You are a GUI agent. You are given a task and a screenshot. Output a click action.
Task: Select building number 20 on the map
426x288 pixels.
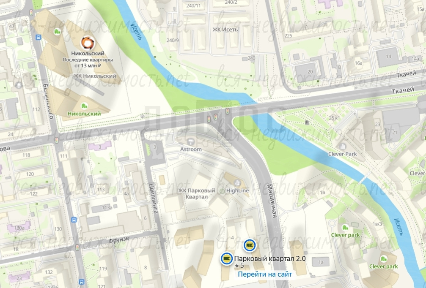click(310, 72)
